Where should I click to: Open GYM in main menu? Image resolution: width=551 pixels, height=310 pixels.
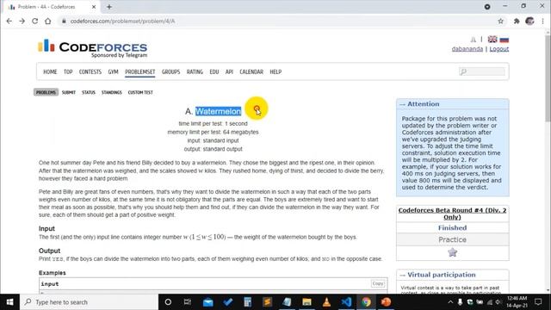tap(113, 71)
